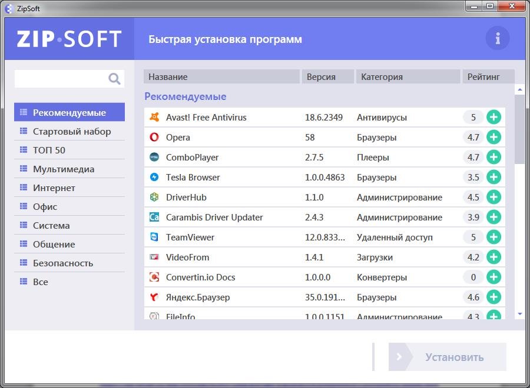Add VideoFrom using its green plus icon

tap(493, 257)
